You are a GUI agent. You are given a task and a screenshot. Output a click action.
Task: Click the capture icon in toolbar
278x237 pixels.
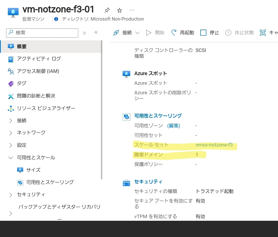click(263, 33)
